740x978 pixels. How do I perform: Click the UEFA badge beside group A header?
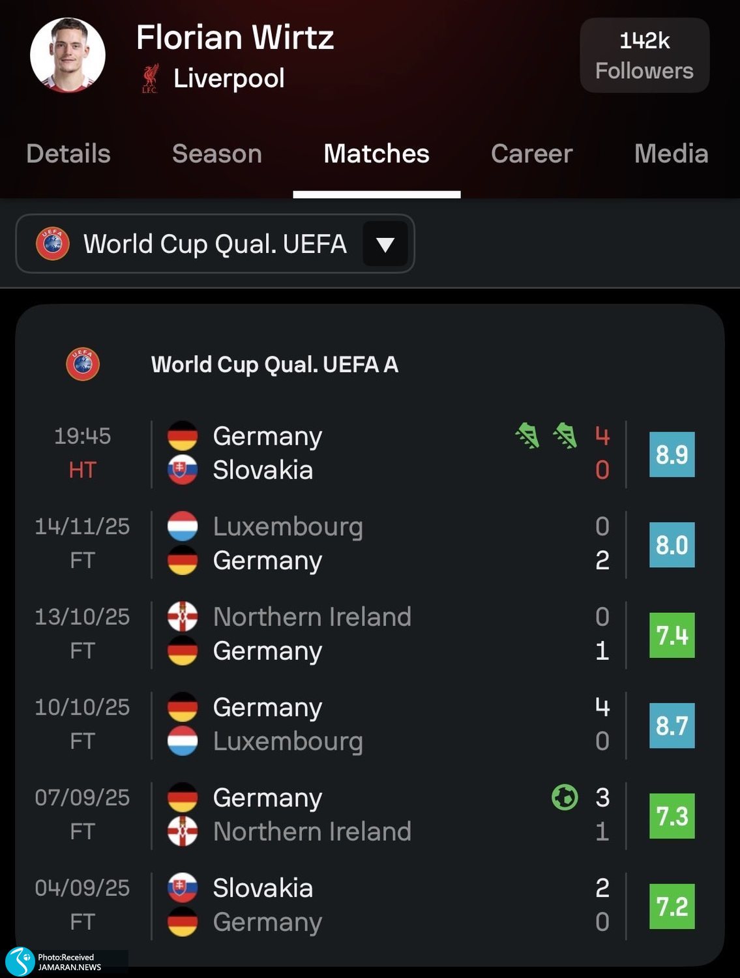tap(83, 364)
